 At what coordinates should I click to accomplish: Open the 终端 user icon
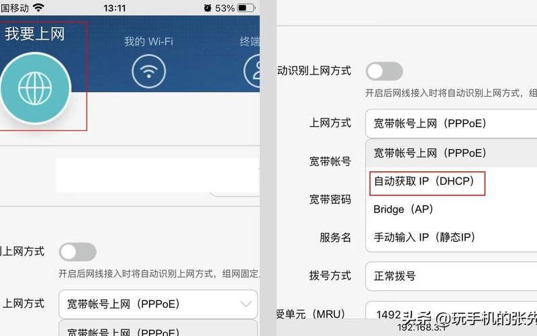pyautogui.click(x=252, y=71)
